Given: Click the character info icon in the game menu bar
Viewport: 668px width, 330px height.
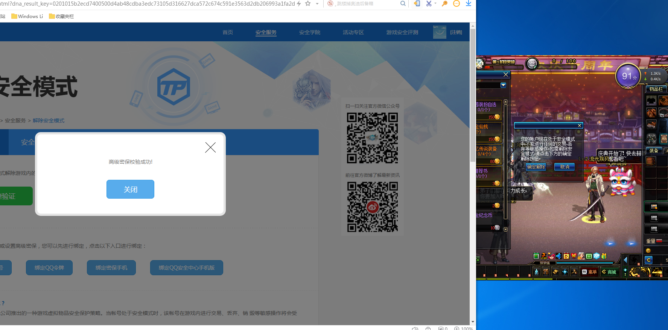Looking at the screenshot, I should (537, 271).
